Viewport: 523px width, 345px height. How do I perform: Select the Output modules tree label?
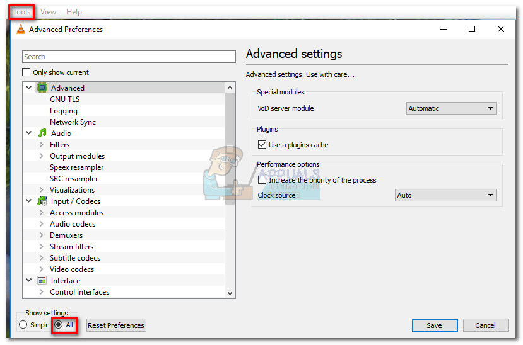[78, 156]
